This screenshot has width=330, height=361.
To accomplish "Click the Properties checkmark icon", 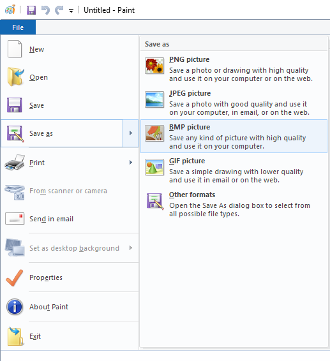I will tap(15, 277).
